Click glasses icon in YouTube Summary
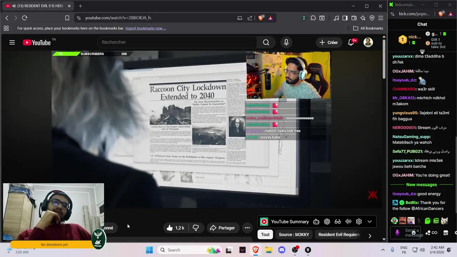457x257 pixels. (337, 222)
